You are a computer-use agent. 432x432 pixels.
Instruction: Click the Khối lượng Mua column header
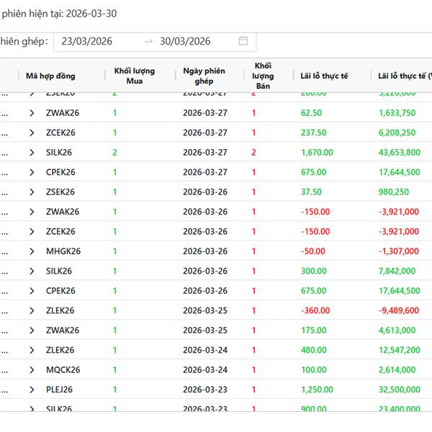coord(130,76)
